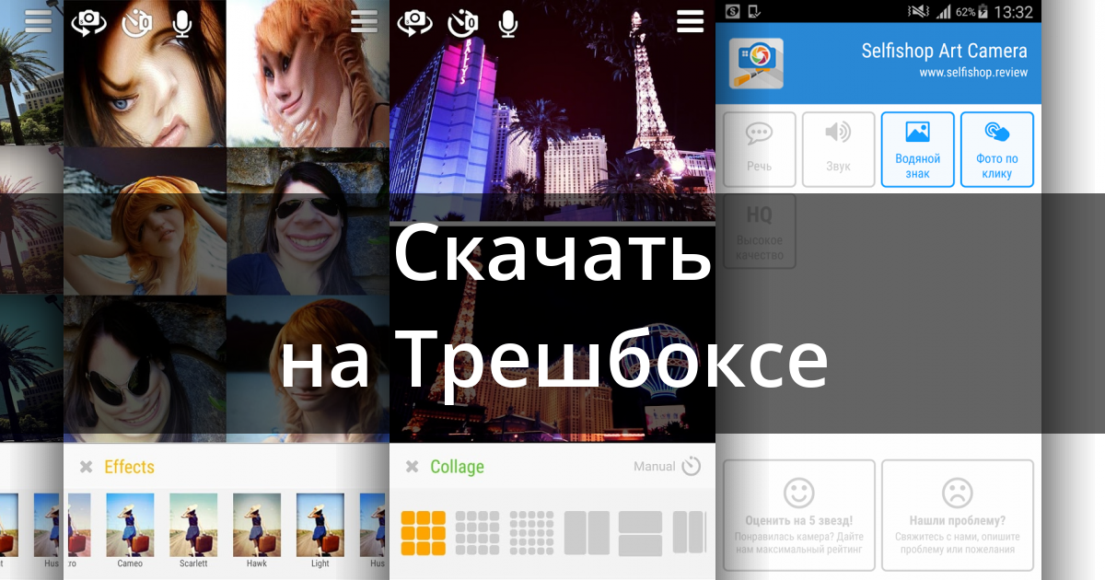This screenshot has height=580, width=1105.
Task: Tap the Effects panel title
Action: (x=129, y=467)
